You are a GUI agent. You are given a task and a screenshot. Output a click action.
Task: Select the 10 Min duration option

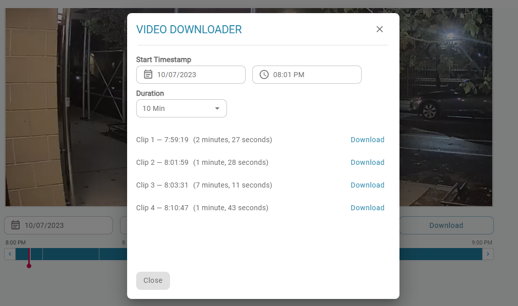coord(153,108)
